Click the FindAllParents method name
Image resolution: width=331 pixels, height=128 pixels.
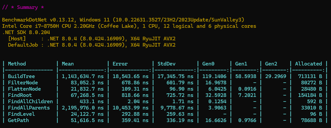29,108
